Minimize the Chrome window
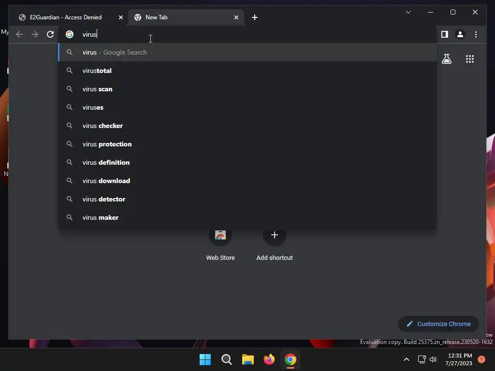Viewport: 495px width, 371px height. click(x=431, y=12)
